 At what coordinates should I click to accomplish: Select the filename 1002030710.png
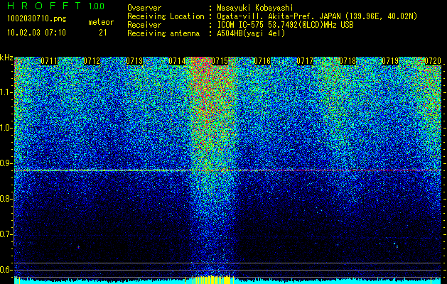(37, 18)
